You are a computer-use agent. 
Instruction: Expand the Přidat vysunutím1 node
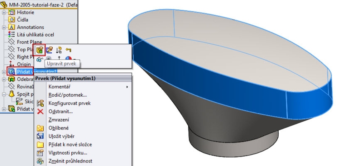(x=4, y=72)
